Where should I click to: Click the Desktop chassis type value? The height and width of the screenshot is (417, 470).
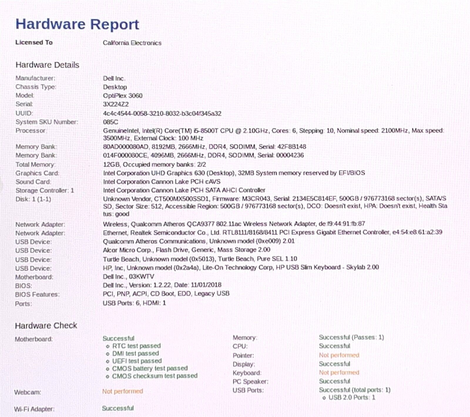[x=115, y=87]
